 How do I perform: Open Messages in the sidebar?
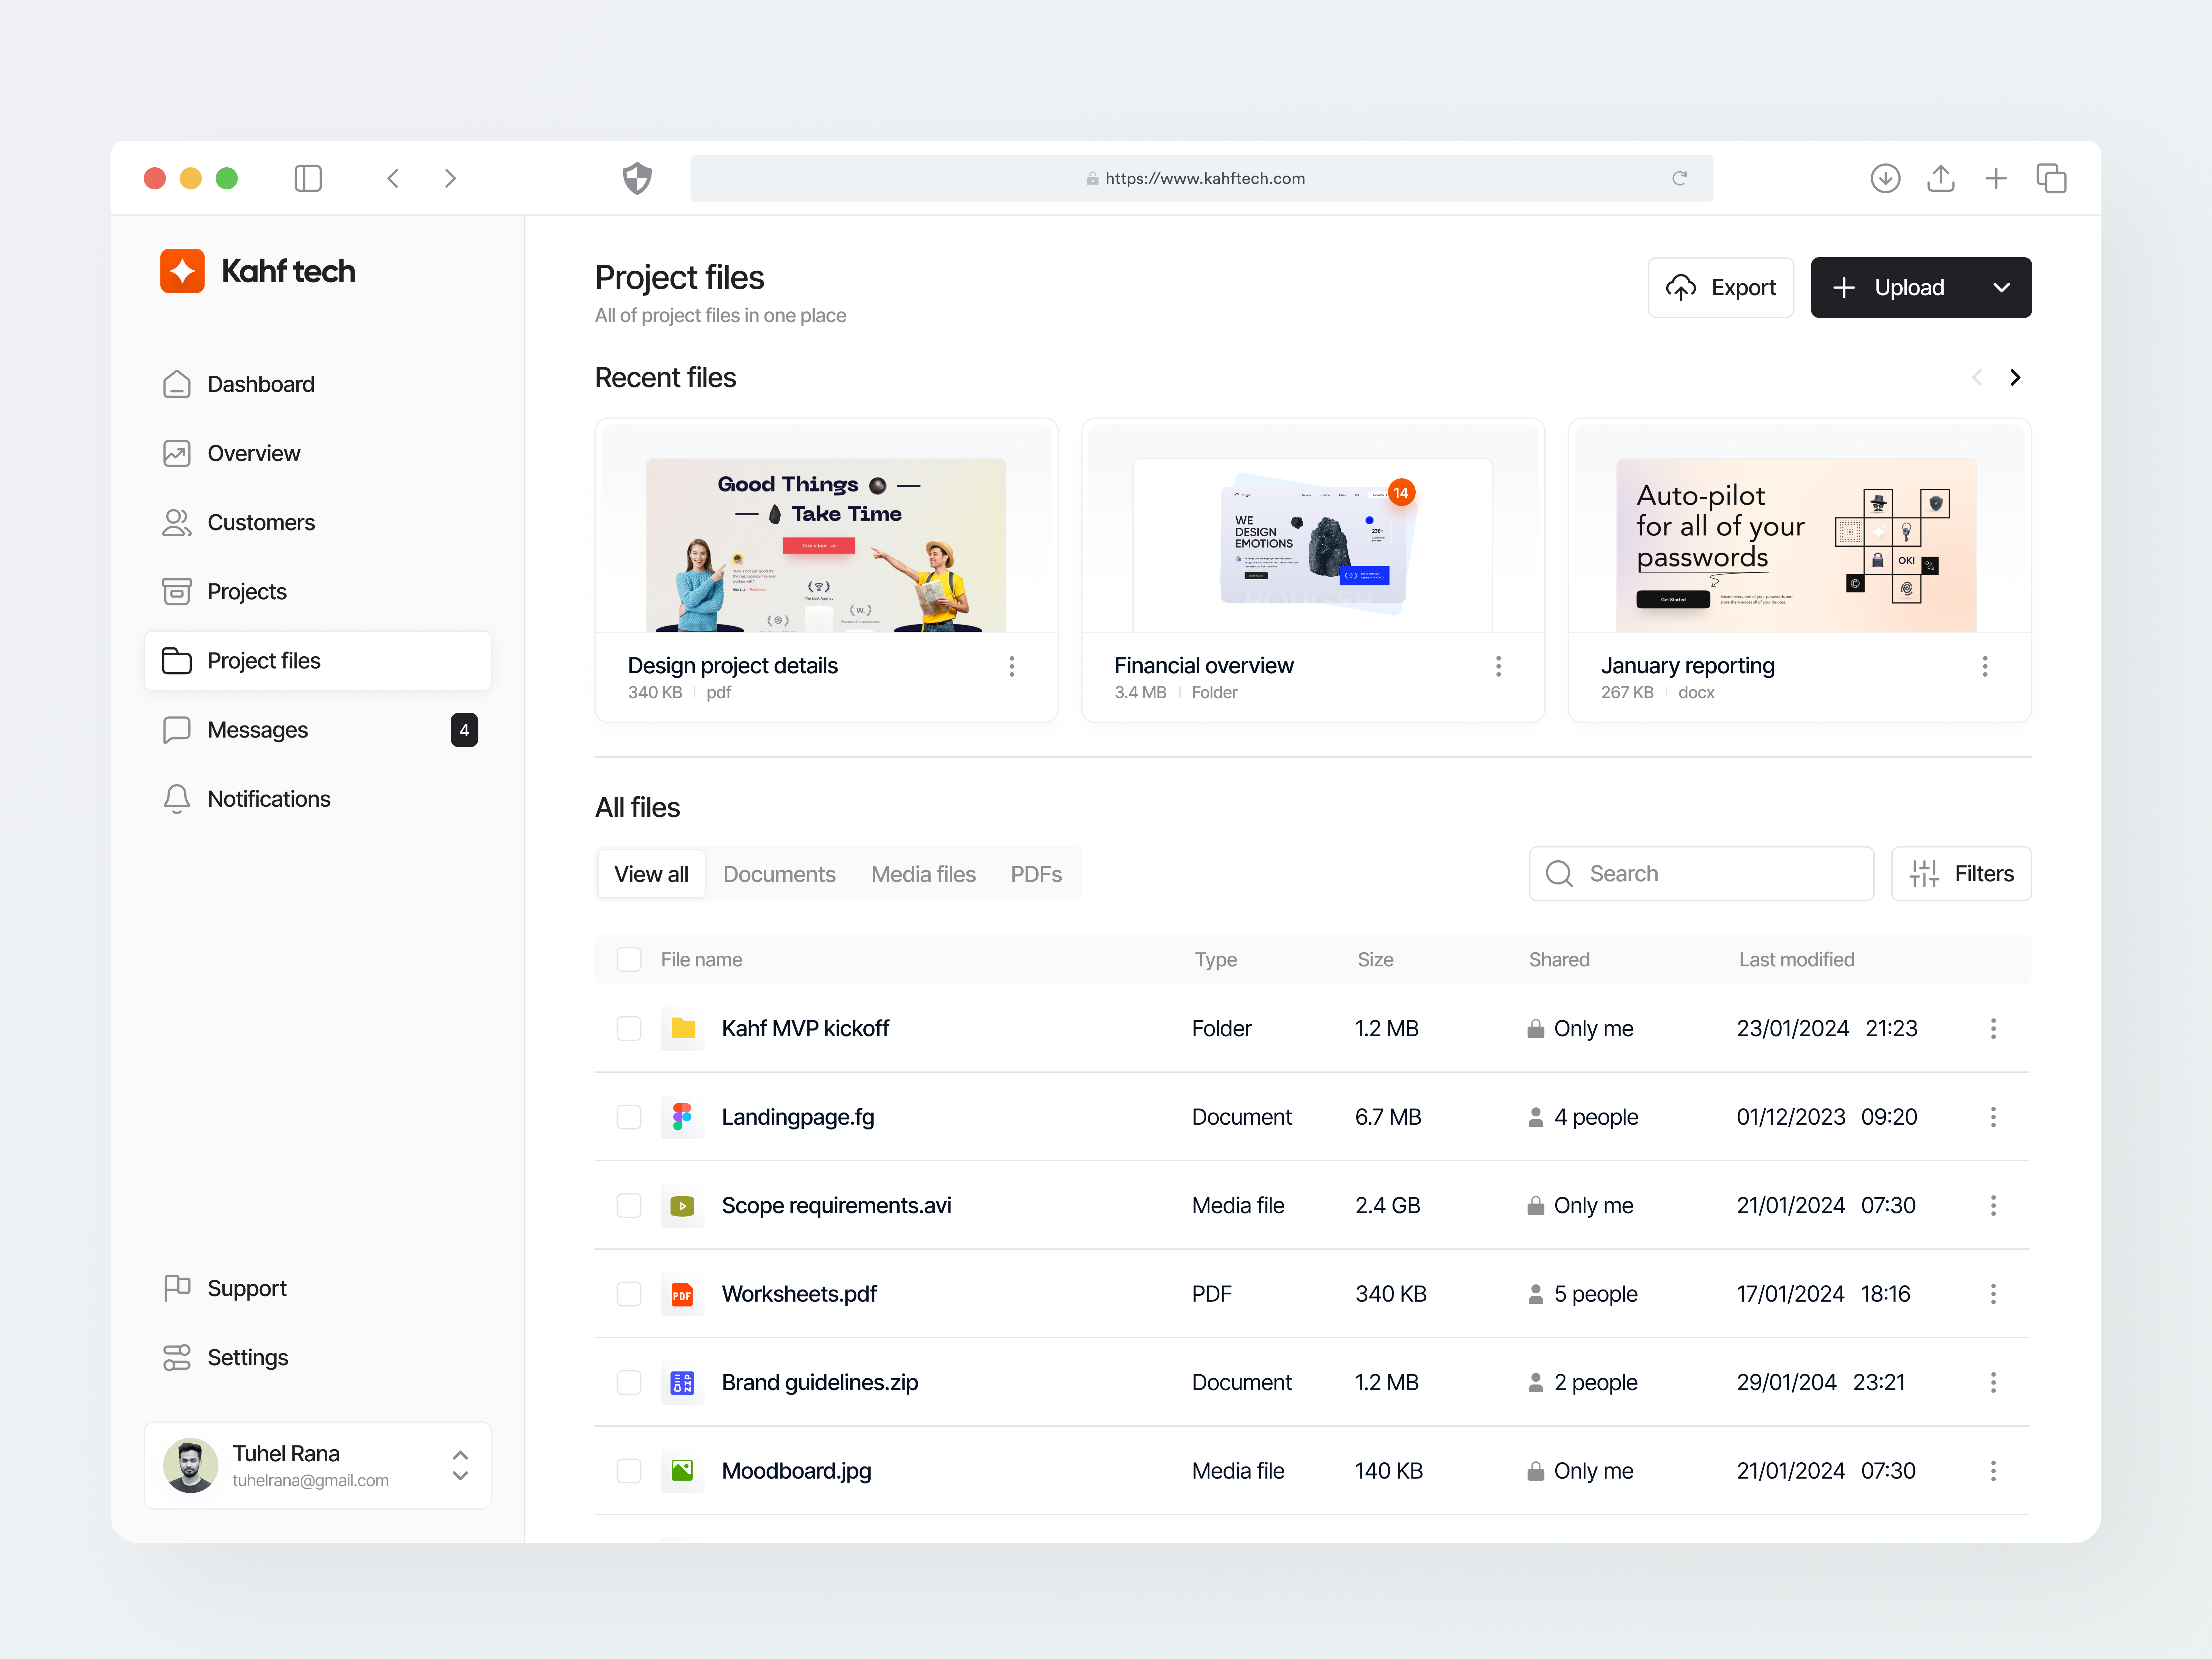(x=318, y=730)
